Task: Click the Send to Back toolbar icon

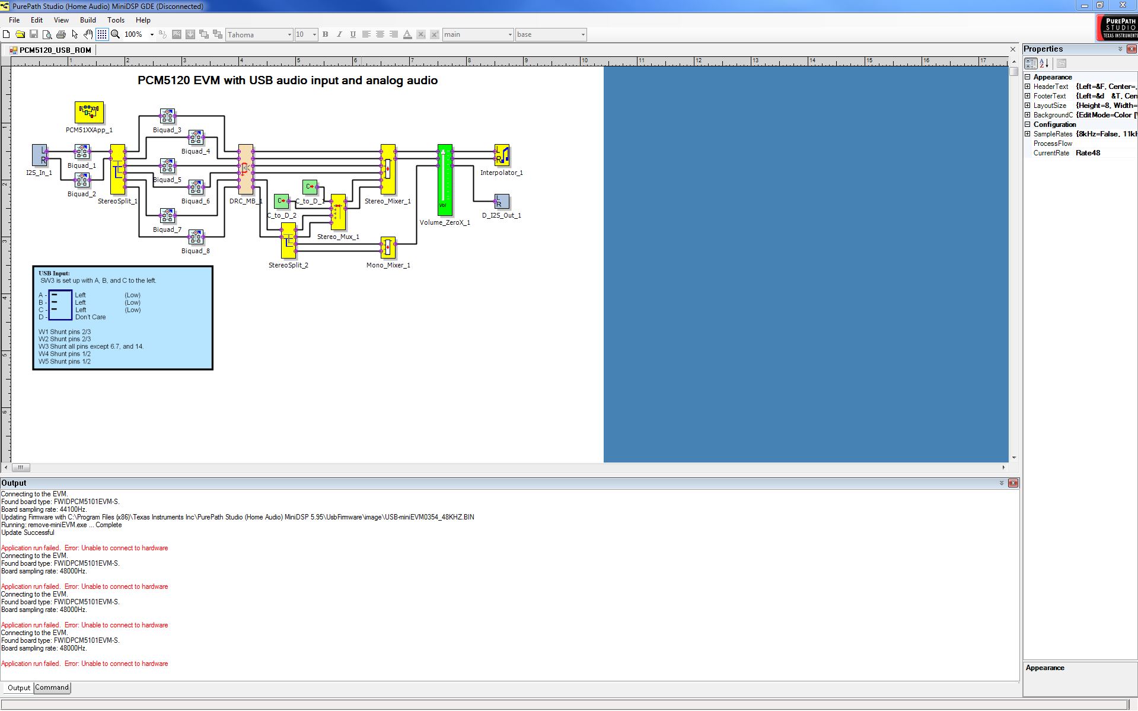Action: [x=218, y=34]
